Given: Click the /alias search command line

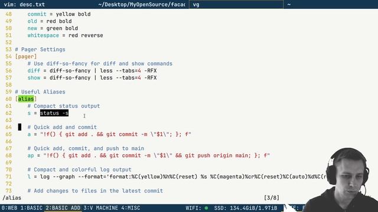Looking at the screenshot, I should 12,198.
